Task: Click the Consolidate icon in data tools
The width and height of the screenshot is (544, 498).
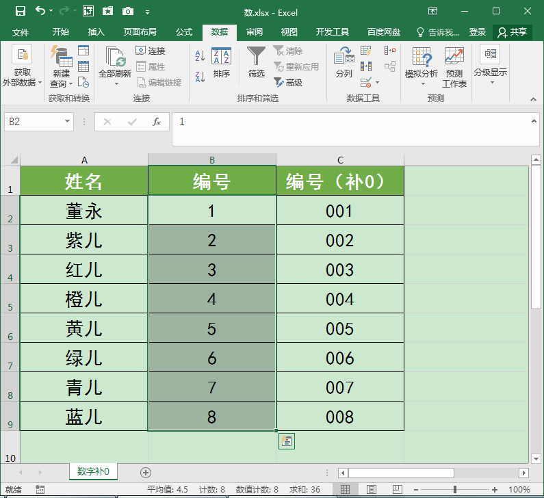Action: (x=390, y=51)
